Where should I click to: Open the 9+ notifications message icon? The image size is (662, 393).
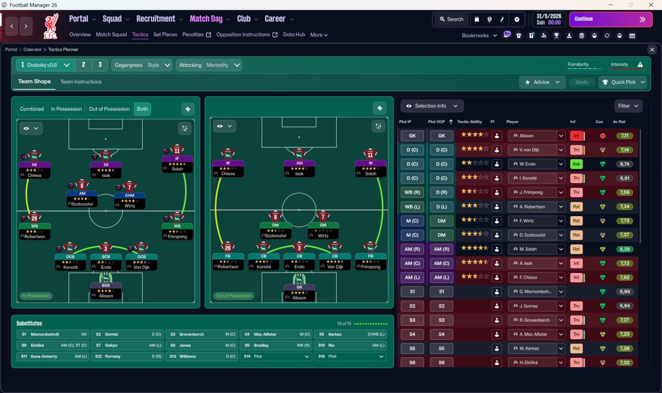tap(507, 35)
